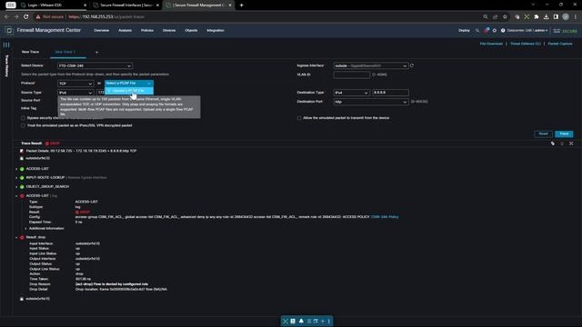The height and width of the screenshot is (327, 582).
Task: Open the Source Type IPv4 dropdown
Action: point(75,93)
